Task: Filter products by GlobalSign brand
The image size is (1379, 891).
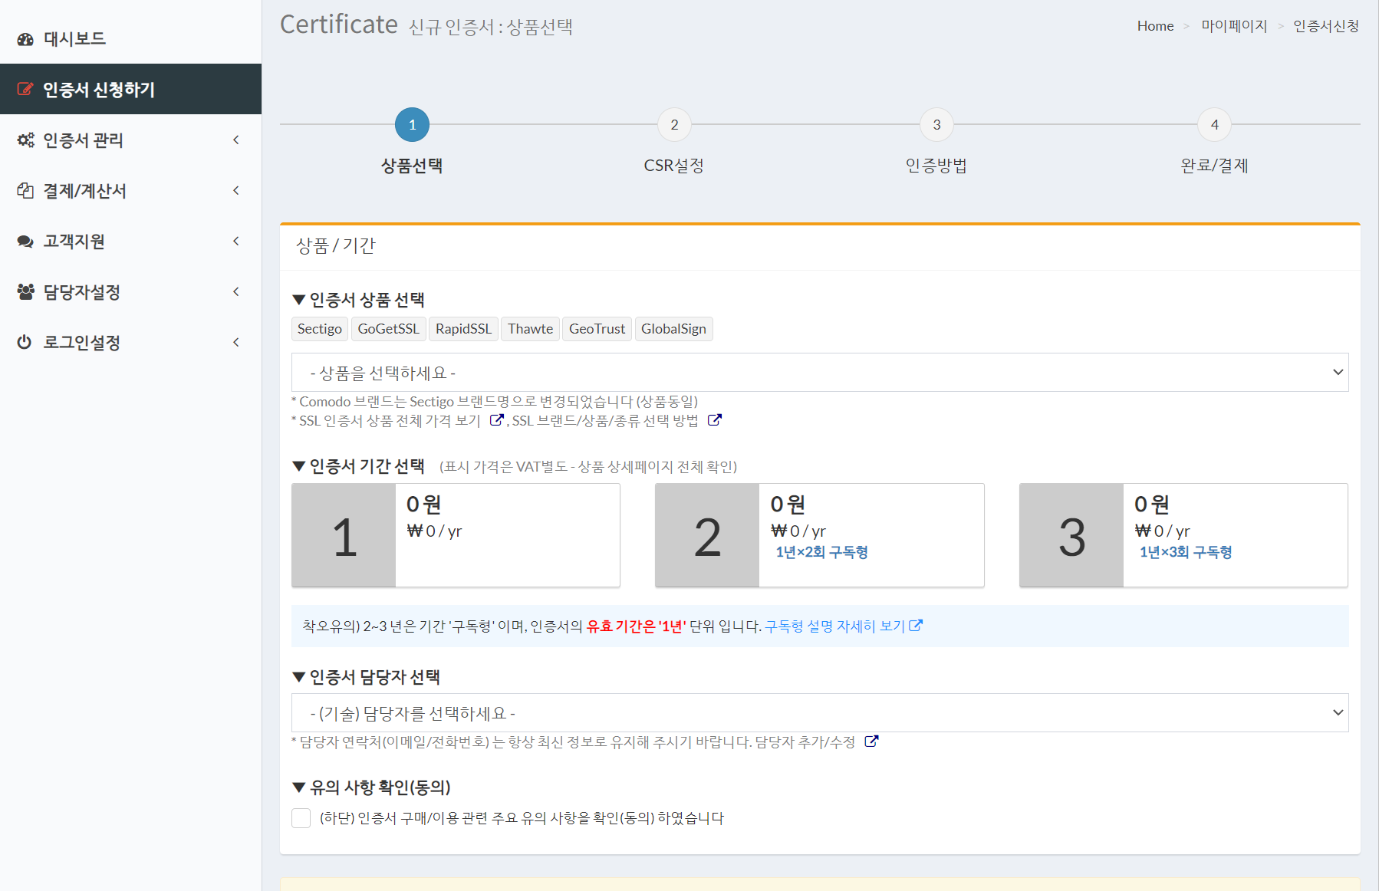Action: pyautogui.click(x=673, y=329)
